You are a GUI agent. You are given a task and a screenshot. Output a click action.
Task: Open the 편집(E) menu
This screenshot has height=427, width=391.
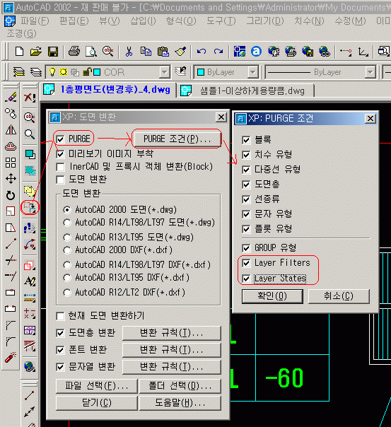click(x=74, y=21)
